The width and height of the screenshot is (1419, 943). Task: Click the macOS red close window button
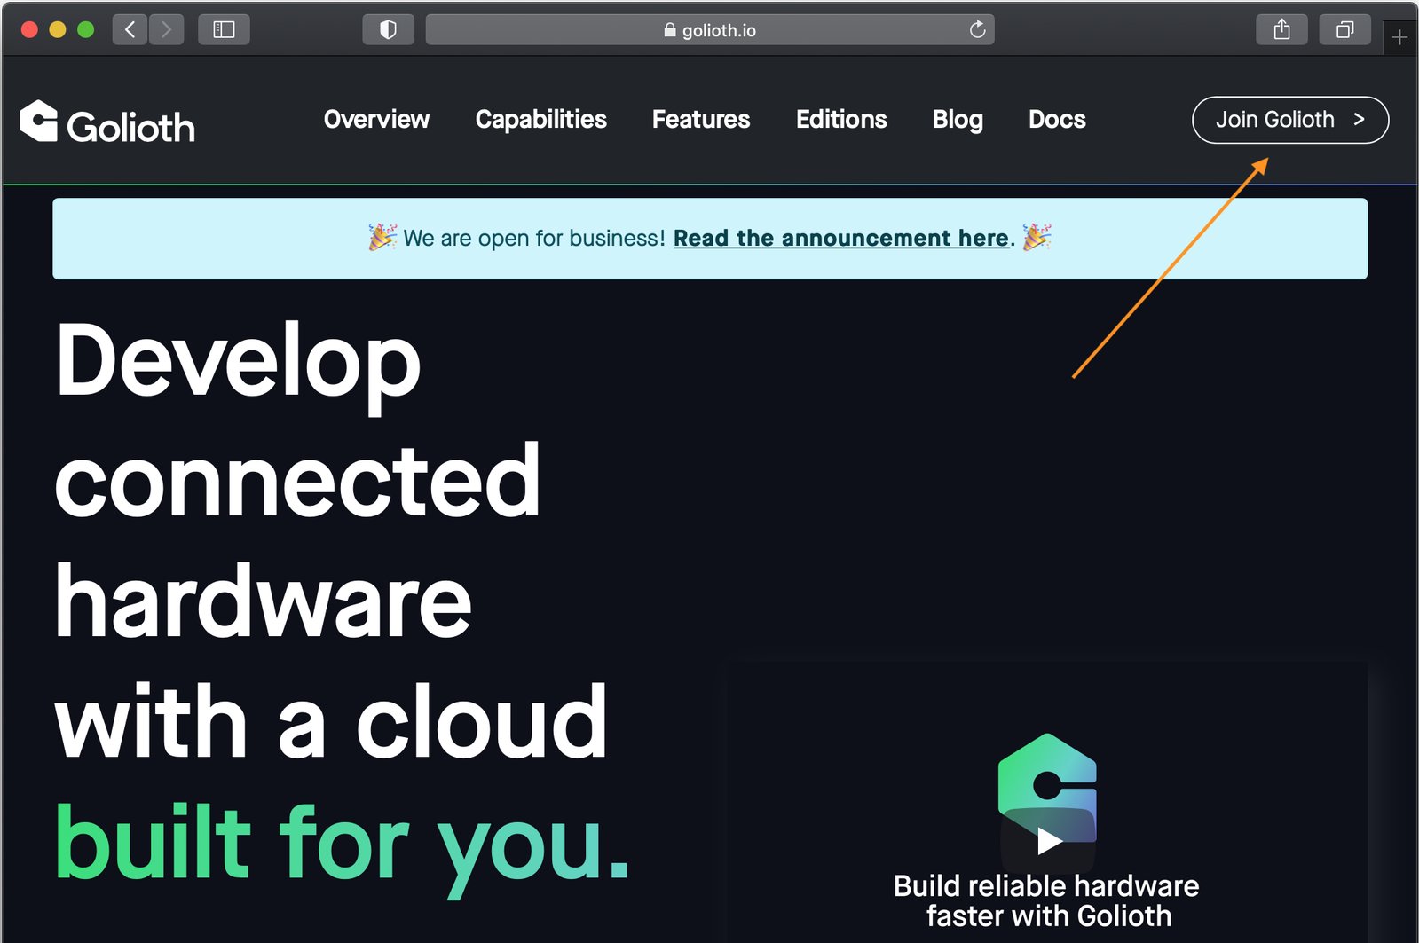(29, 30)
